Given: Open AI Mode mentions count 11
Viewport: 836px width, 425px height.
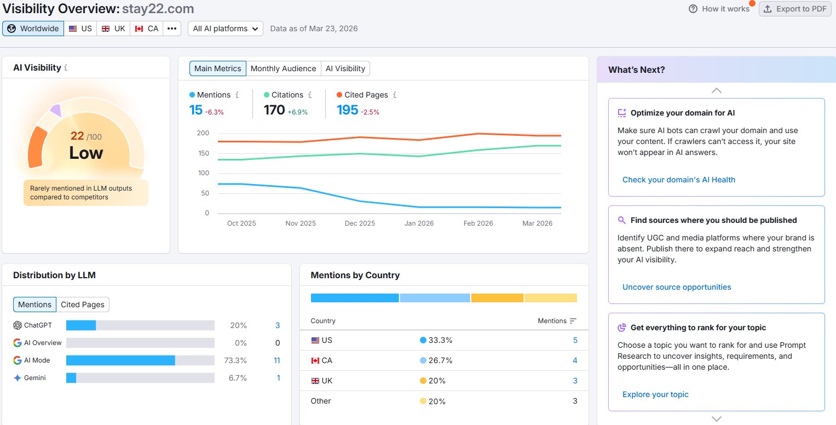Looking at the screenshot, I should pos(277,360).
